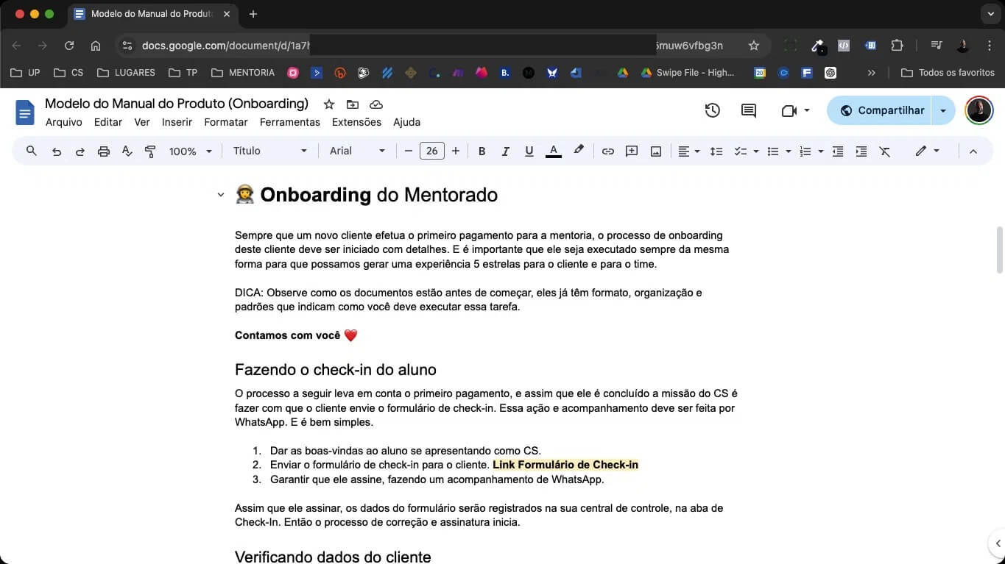Open the Editar menu

(x=108, y=122)
